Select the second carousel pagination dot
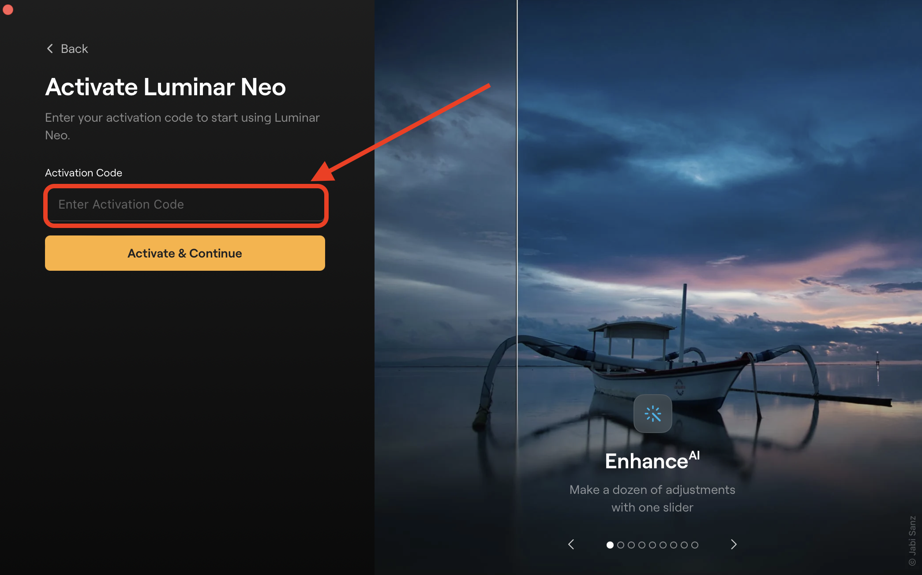The height and width of the screenshot is (575, 922). click(621, 545)
